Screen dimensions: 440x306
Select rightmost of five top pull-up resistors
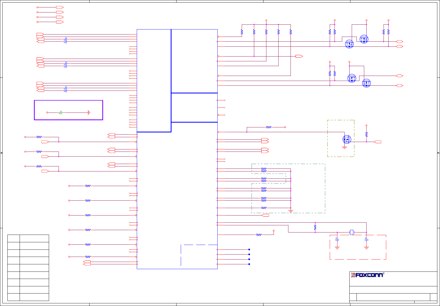pyautogui.click(x=291, y=32)
